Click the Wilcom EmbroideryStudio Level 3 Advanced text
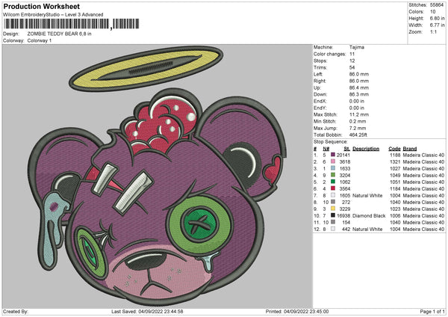 [53, 15]
